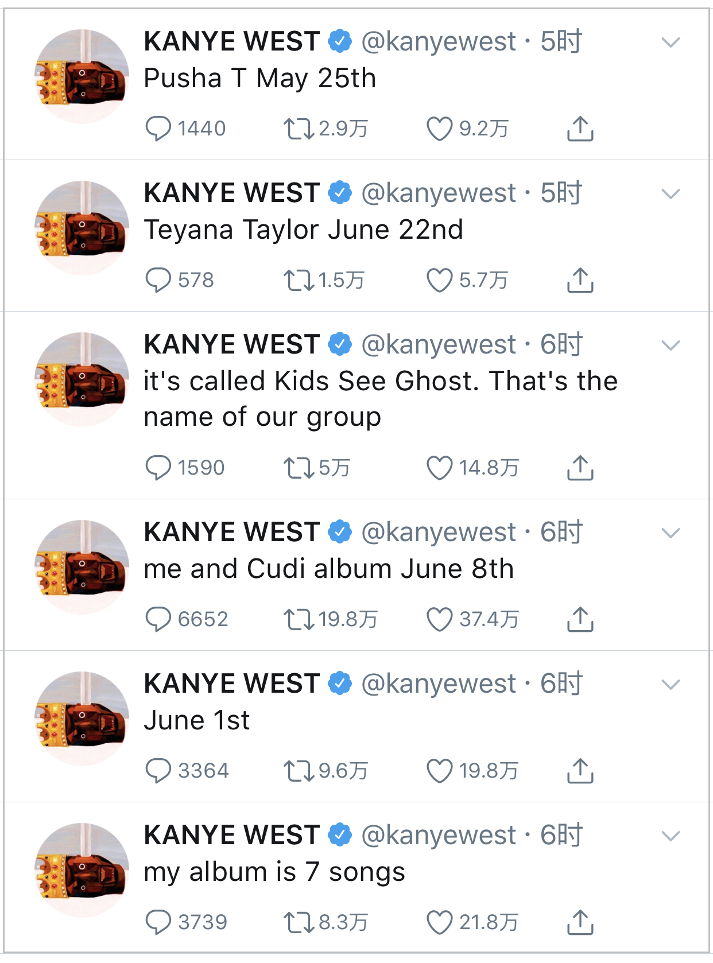Share the "Teyana Taylor June 22nd" tweet
This screenshot has width=713, height=963.
tap(580, 280)
